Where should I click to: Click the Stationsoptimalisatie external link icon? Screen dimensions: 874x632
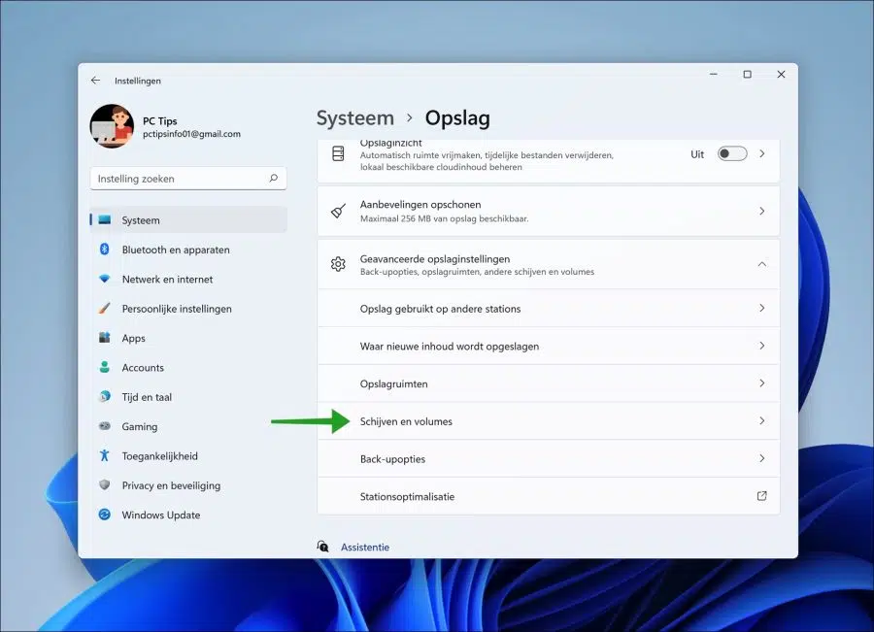tap(762, 496)
